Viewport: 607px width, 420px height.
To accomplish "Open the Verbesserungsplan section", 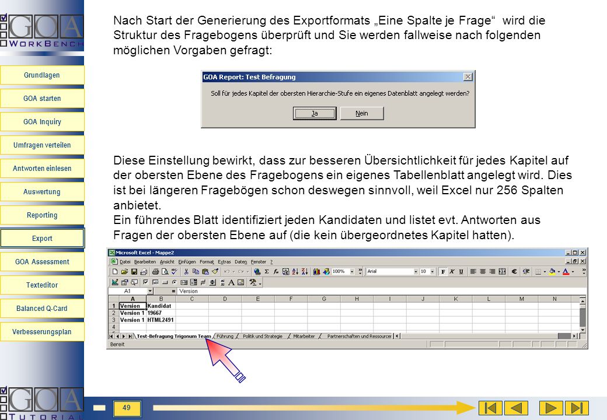I will [42, 332].
